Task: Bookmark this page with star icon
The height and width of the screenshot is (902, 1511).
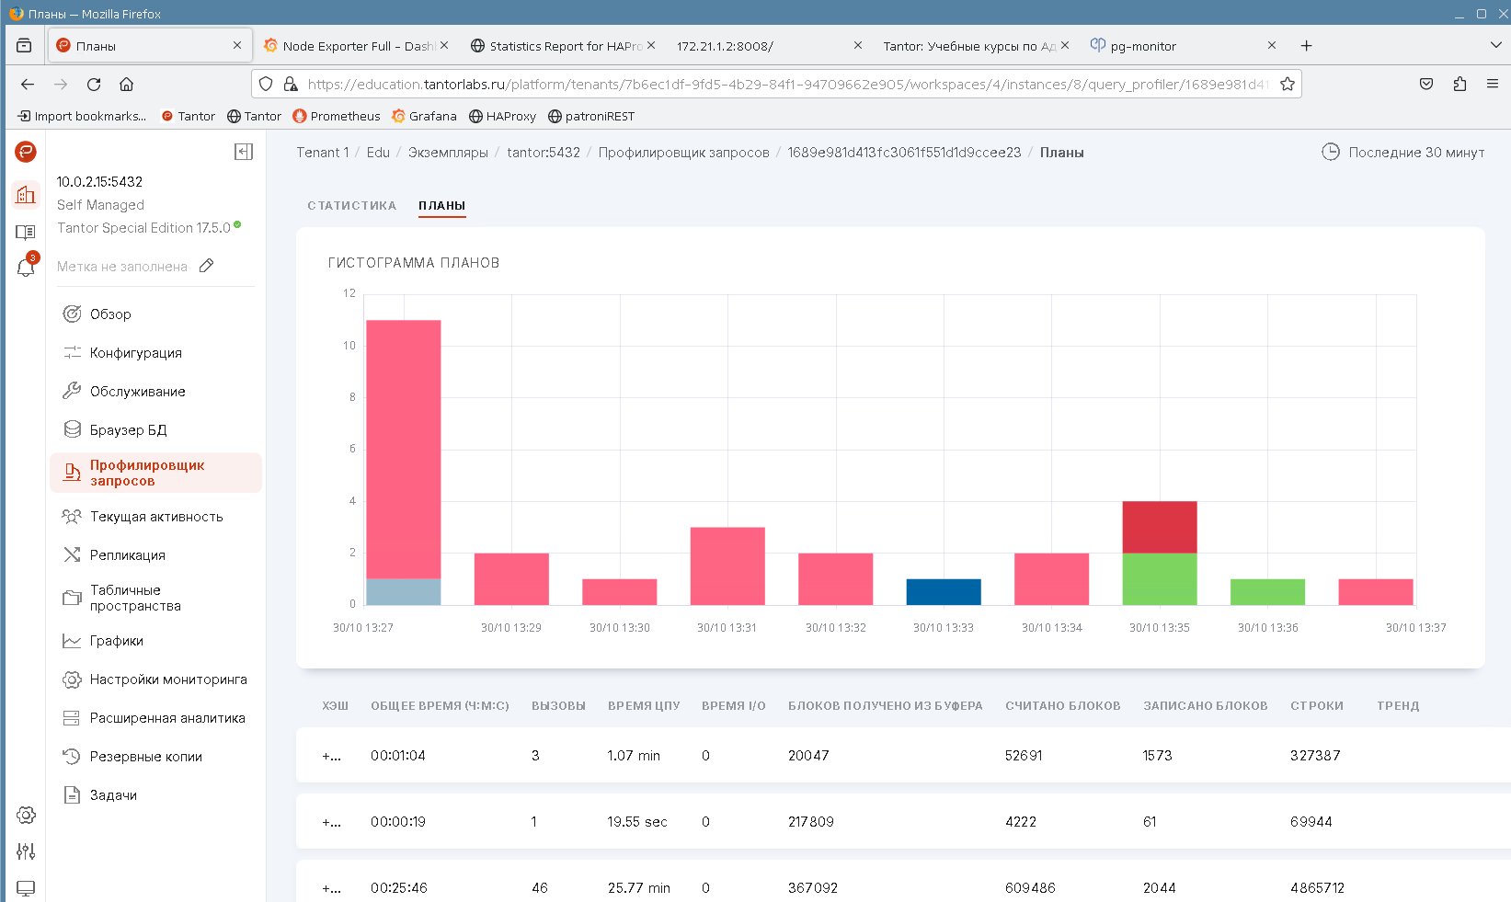Action: [1288, 85]
